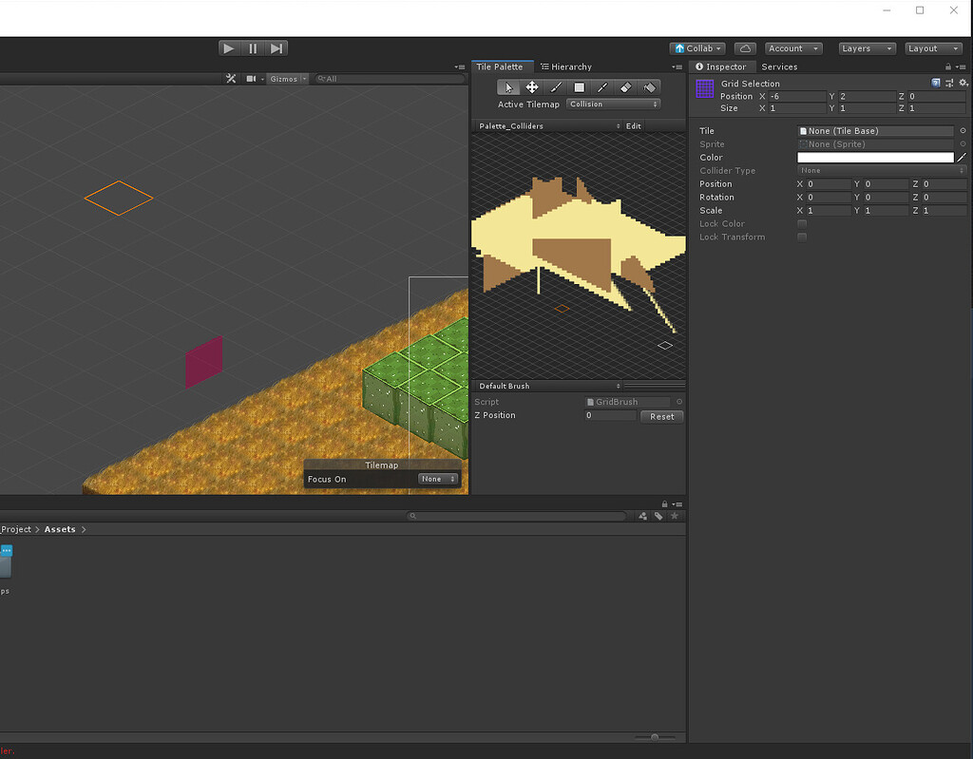Click the Inspector settings gear icon

[x=964, y=84]
